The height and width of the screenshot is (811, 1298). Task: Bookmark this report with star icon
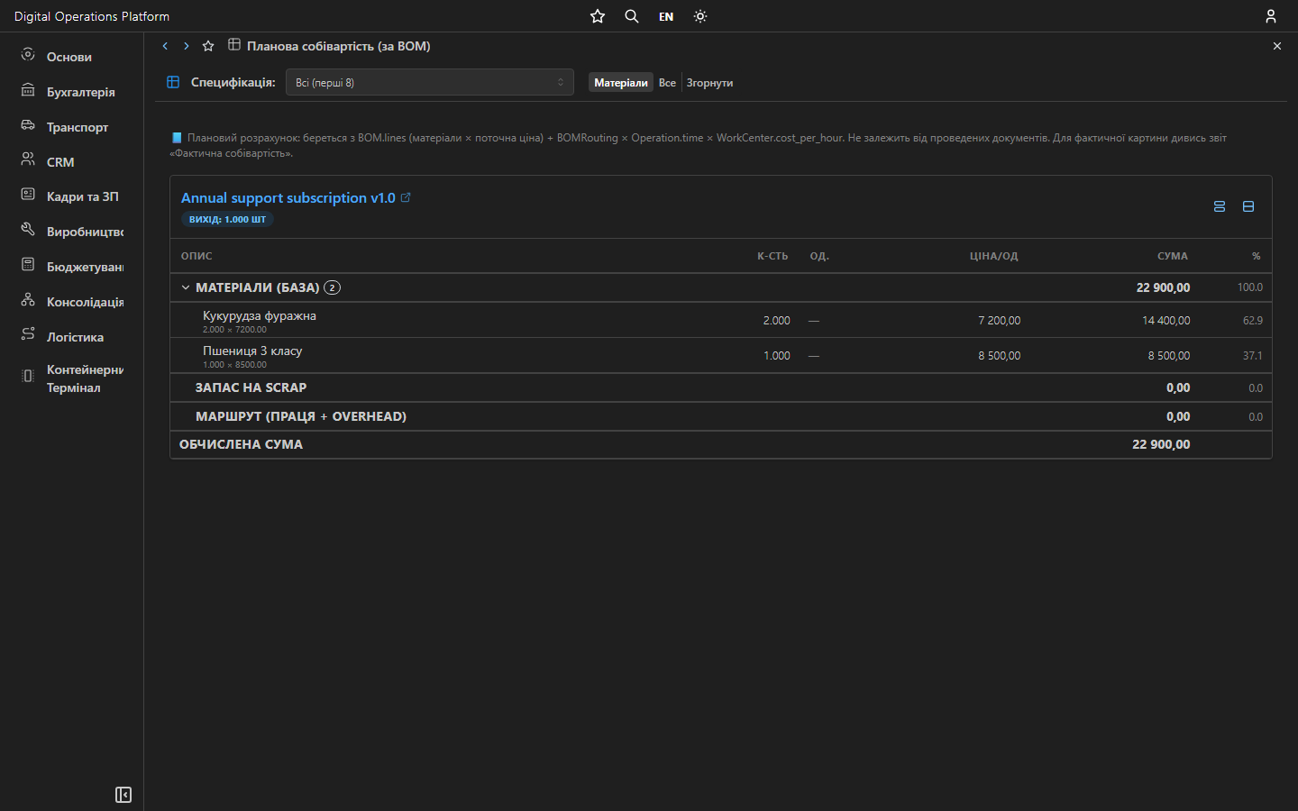[208, 46]
